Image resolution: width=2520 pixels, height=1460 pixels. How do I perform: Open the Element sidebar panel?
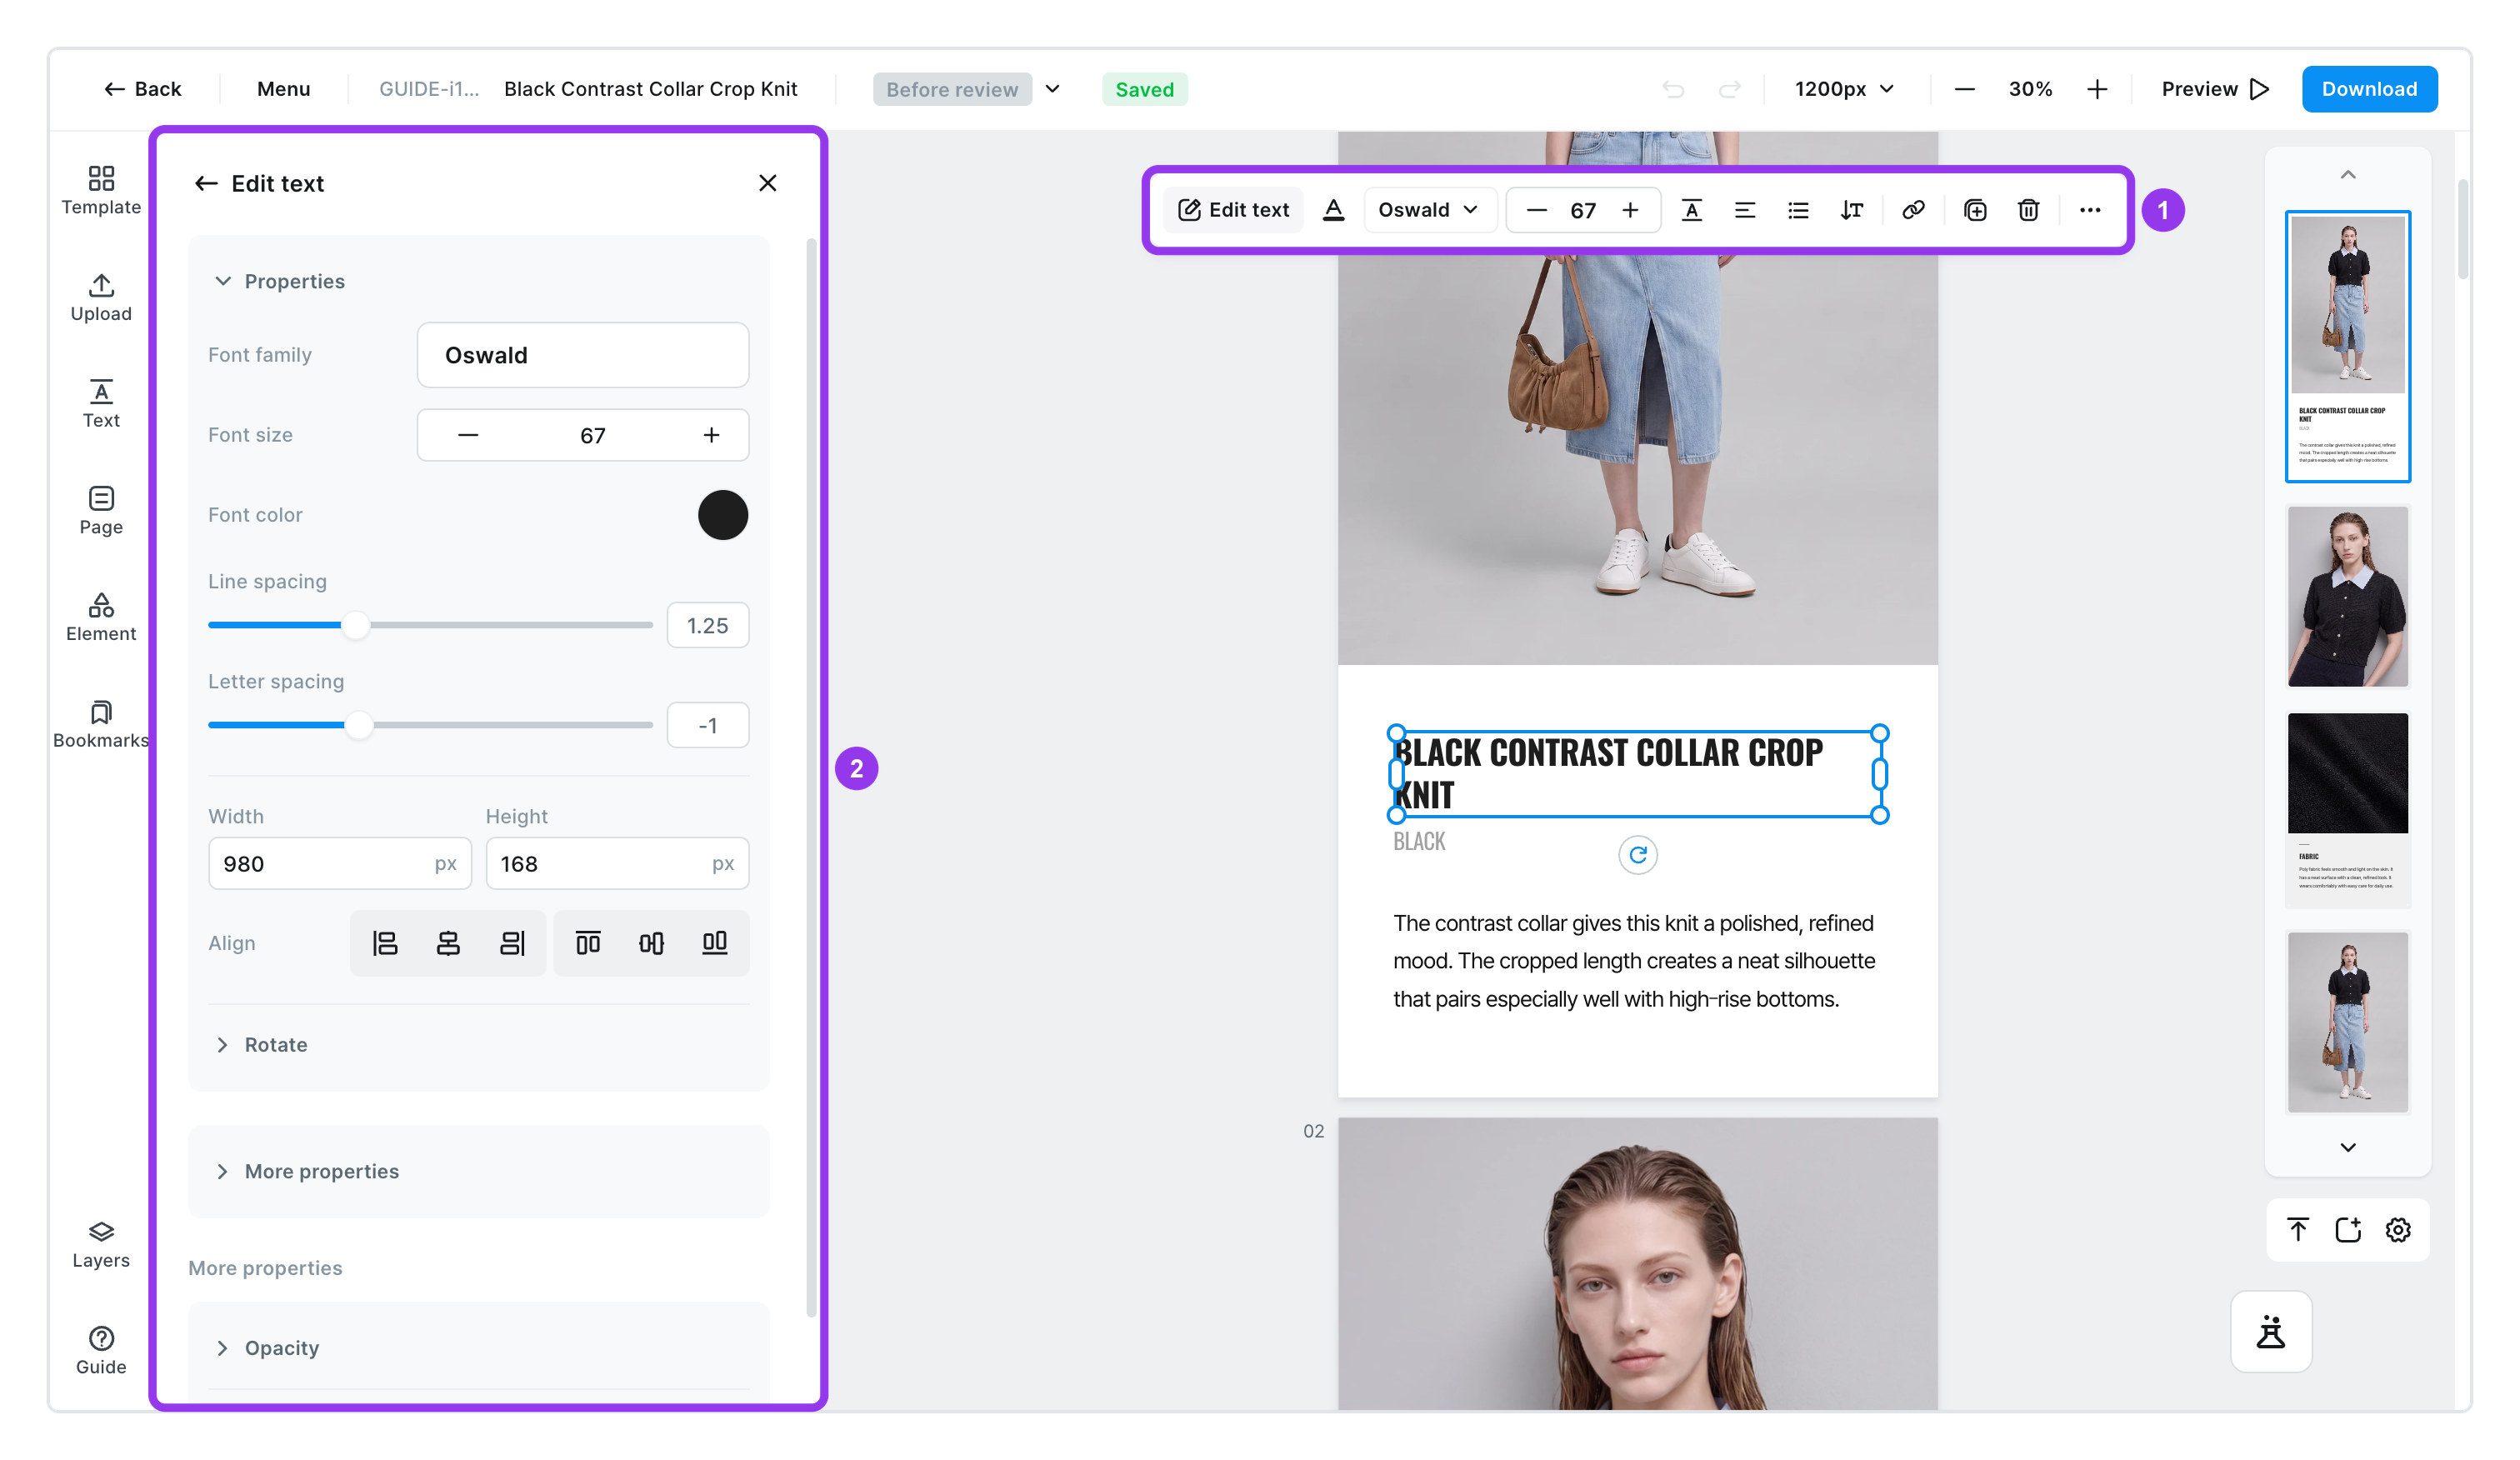pos(101,617)
